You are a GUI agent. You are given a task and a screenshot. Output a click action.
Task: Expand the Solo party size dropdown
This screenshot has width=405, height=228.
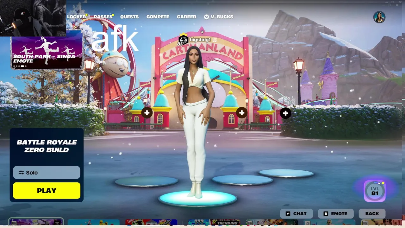tap(47, 173)
